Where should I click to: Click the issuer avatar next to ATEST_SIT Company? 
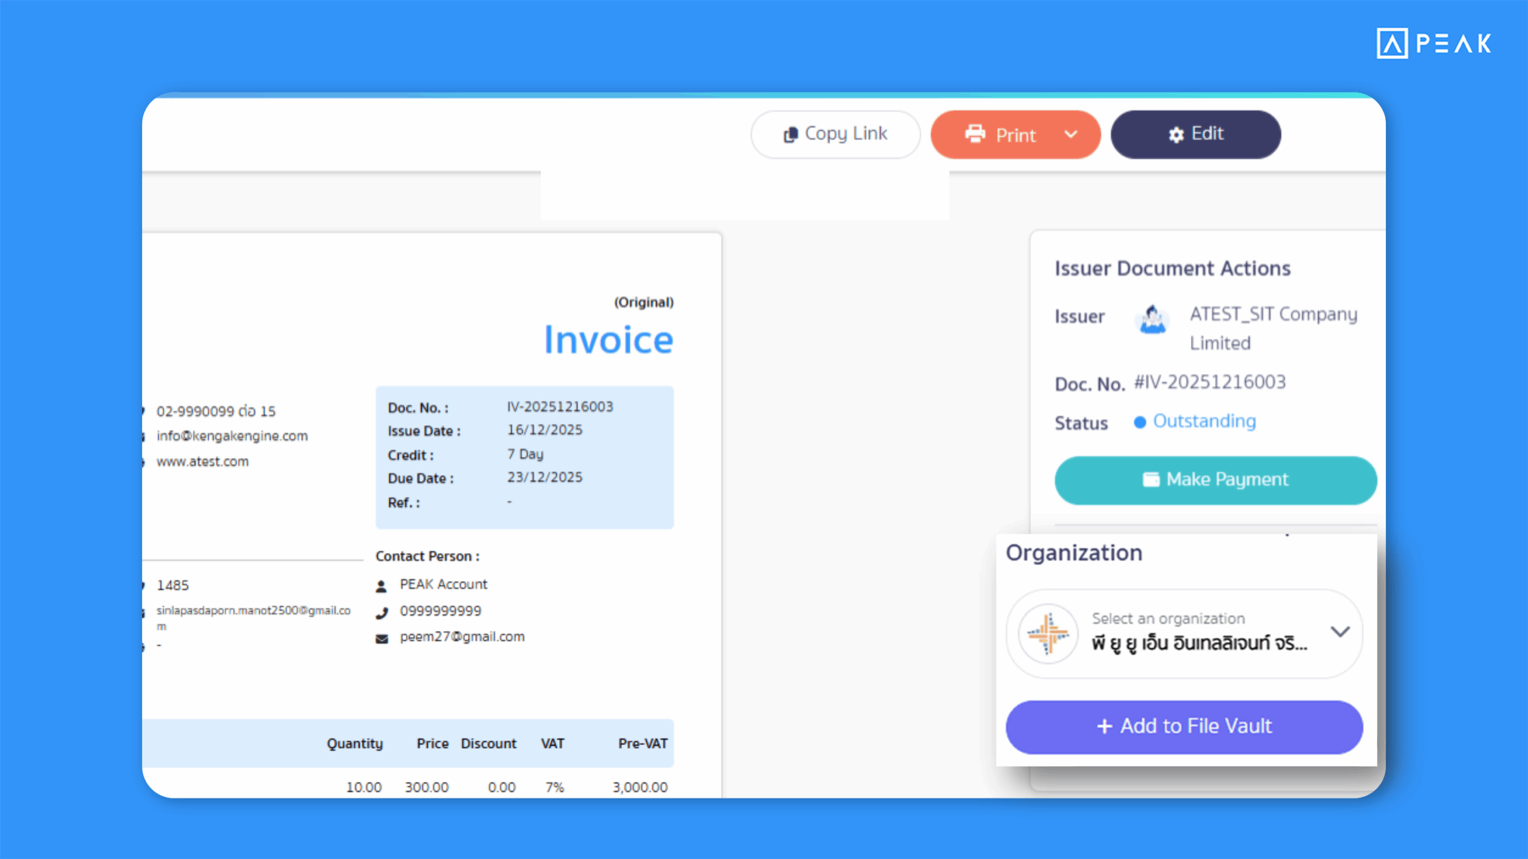[1151, 319]
